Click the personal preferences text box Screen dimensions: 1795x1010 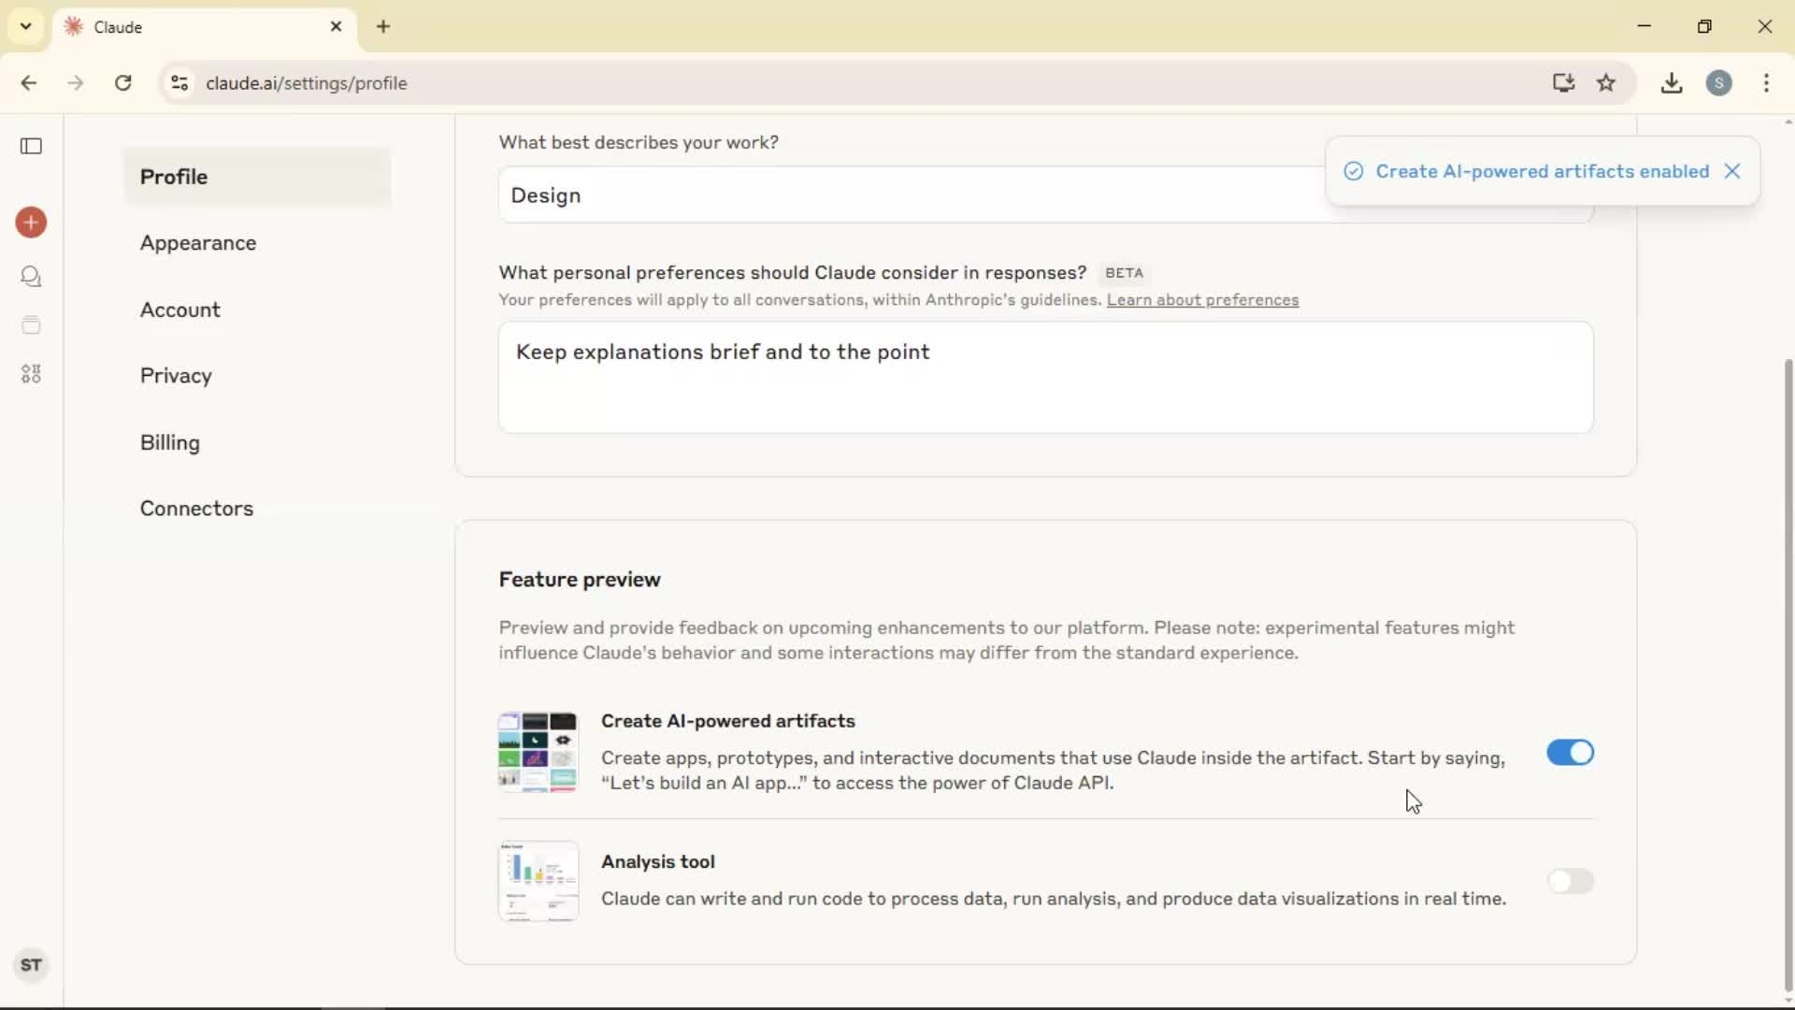tap(1045, 378)
